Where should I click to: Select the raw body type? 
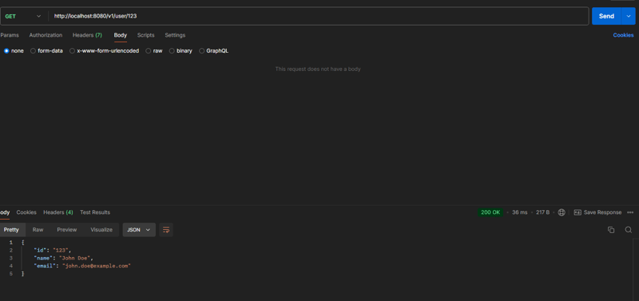pos(154,51)
